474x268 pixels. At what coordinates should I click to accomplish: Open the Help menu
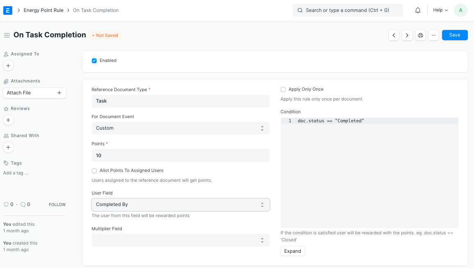tap(440, 10)
